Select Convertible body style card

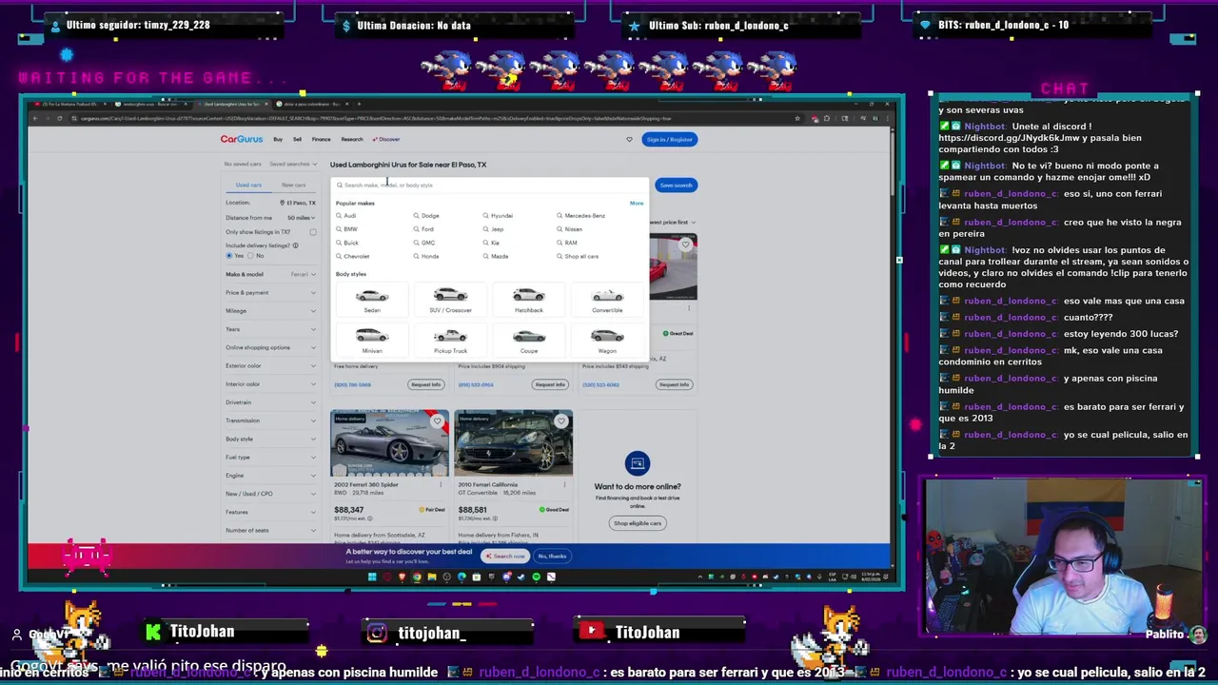607,300
